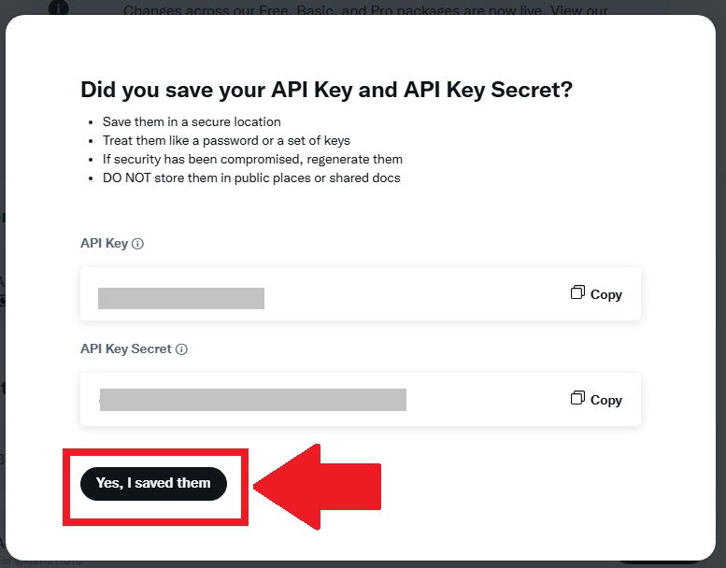Copy the API Key Secret using Copy text
Image resolution: width=726 pixels, height=568 pixels.
[606, 400]
